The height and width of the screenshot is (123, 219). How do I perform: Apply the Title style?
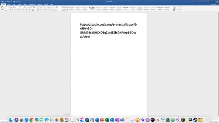92,8
